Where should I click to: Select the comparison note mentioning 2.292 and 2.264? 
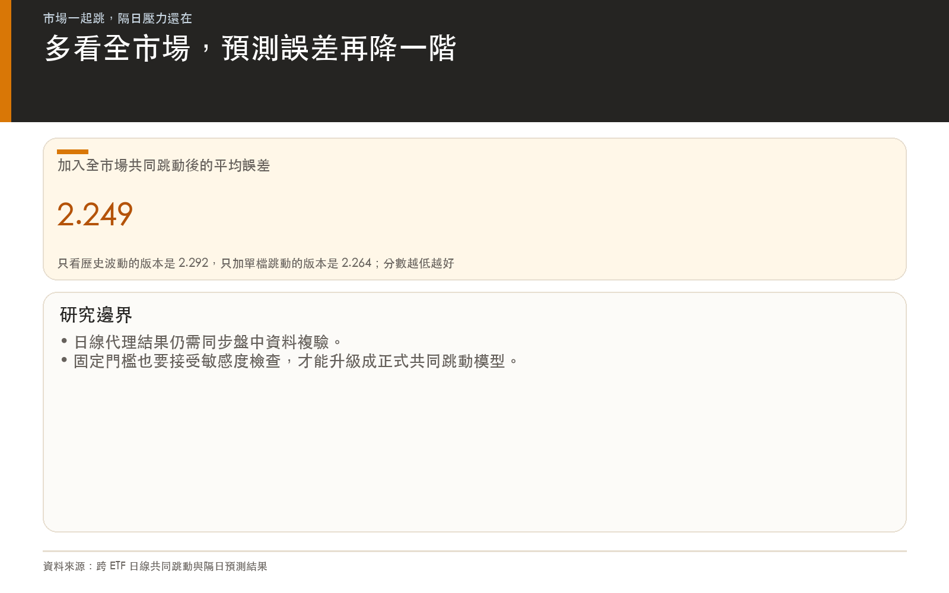click(x=256, y=263)
